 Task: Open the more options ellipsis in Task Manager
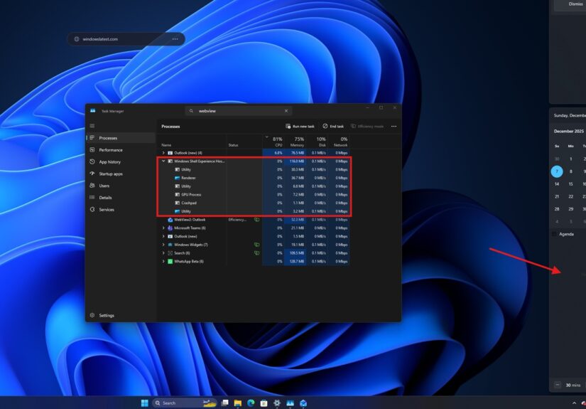[x=394, y=127]
